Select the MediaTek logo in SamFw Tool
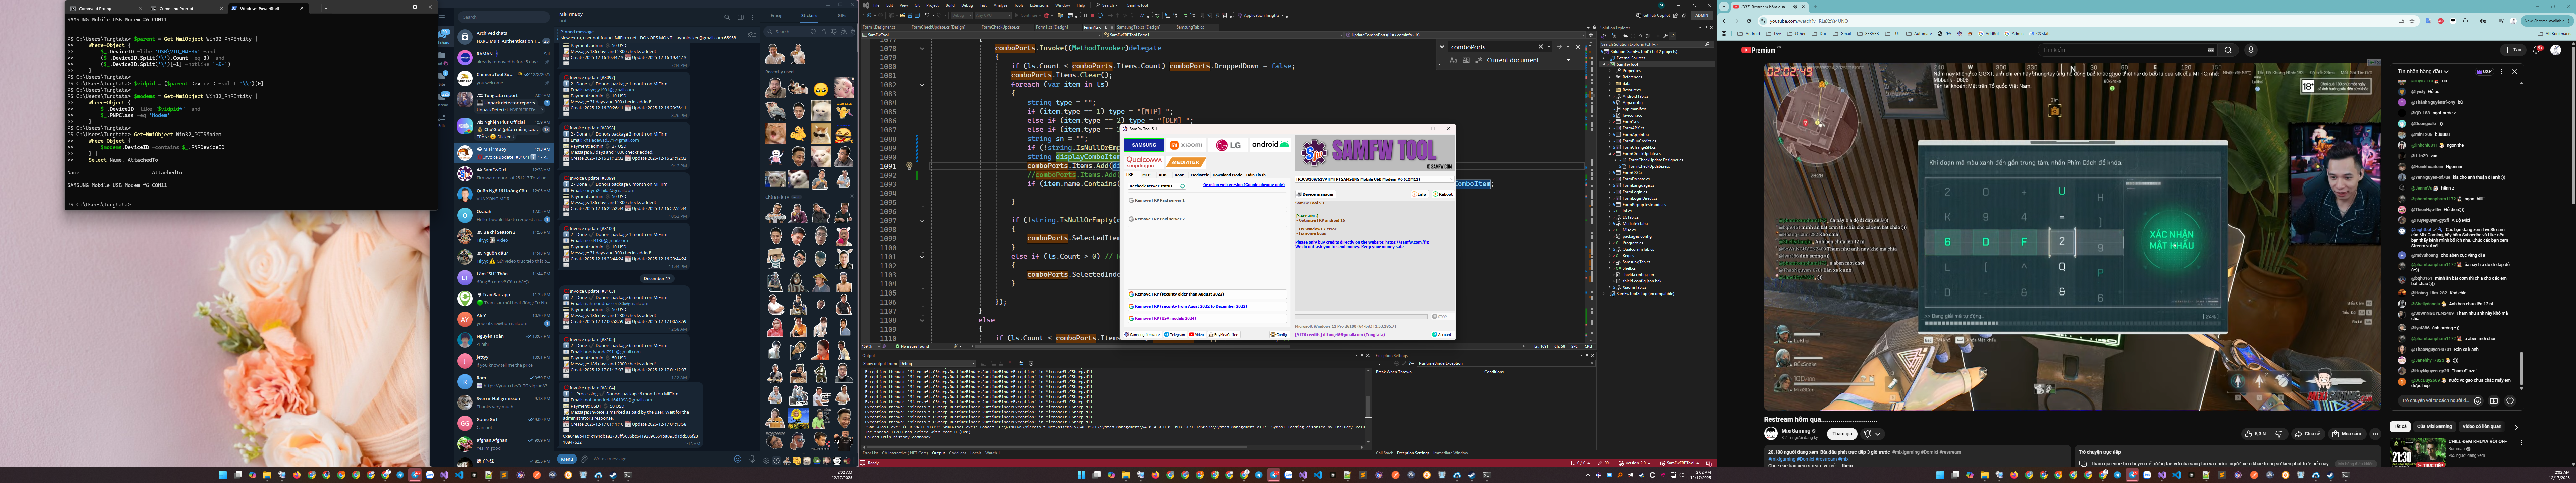The width and height of the screenshot is (2576, 483). [x=1186, y=162]
